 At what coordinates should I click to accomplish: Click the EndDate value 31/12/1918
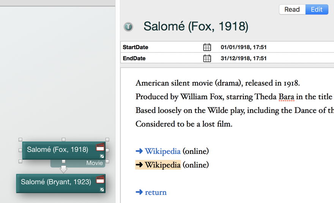point(243,58)
